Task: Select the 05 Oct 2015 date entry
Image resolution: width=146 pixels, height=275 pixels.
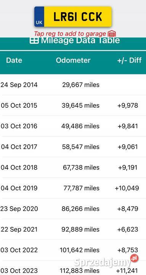Action: pos(19,105)
